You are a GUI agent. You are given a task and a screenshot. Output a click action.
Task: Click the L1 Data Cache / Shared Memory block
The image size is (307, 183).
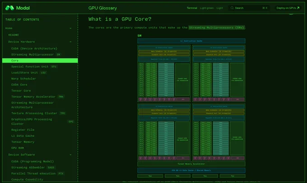[x=191, y=170]
